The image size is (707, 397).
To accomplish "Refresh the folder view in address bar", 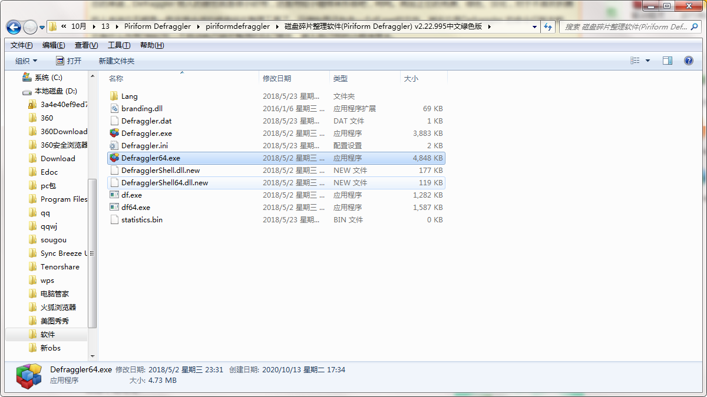I will [x=549, y=26].
